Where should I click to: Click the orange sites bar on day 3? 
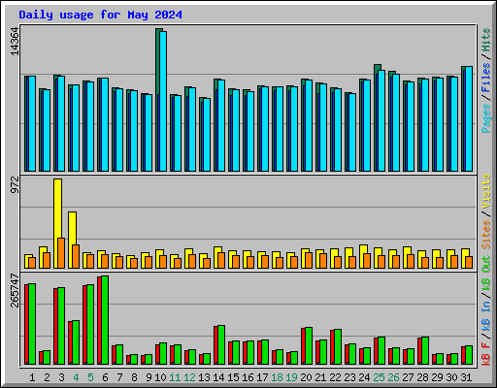61,253
